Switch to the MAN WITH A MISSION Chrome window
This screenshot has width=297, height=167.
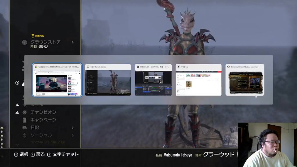tap(57, 80)
